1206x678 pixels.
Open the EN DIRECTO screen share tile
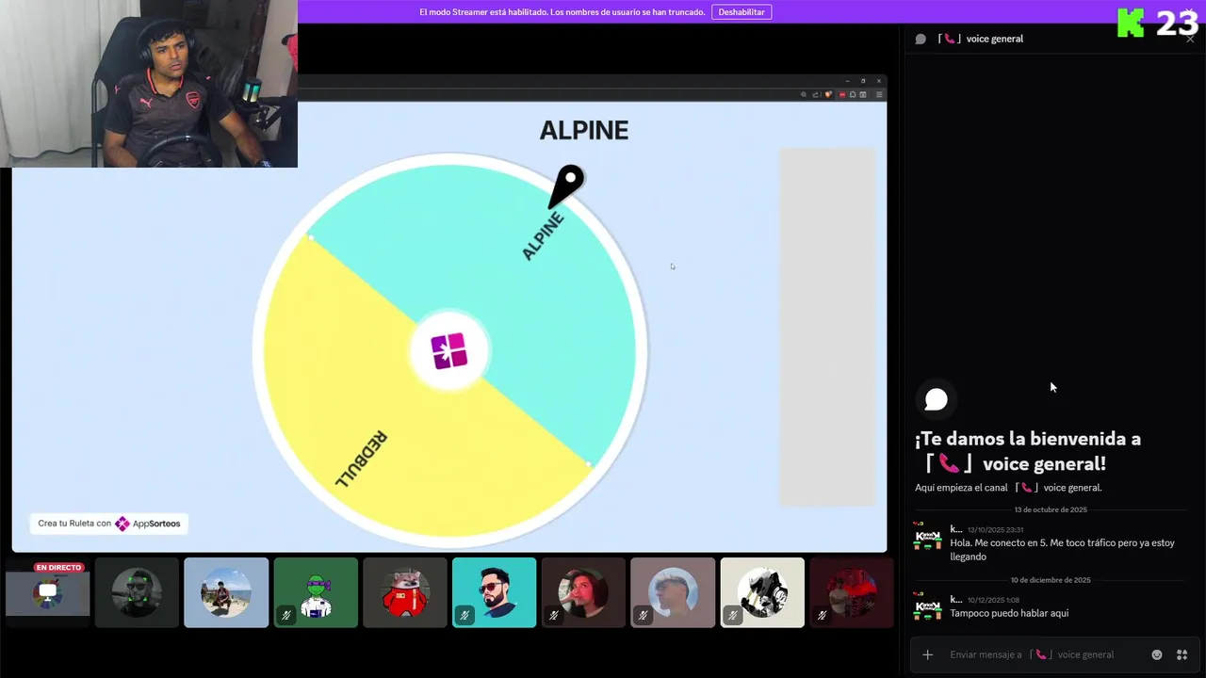click(47, 592)
